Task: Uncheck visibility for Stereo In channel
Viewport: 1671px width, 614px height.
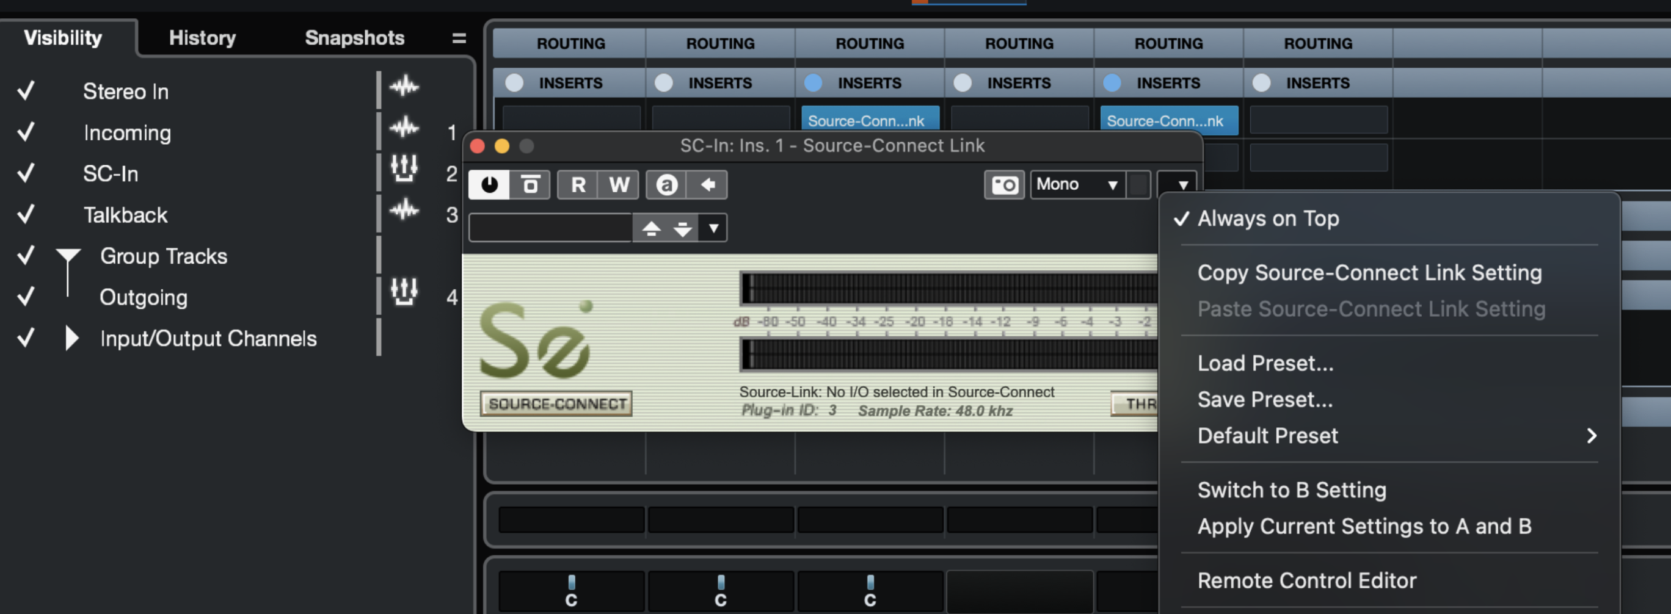Action: pos(26,91)
